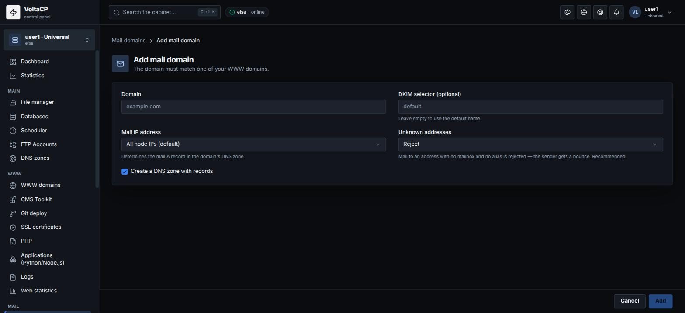Click the Applications (Python/Node.js) icon
685x313 pixels.
[x=13, y=259]
